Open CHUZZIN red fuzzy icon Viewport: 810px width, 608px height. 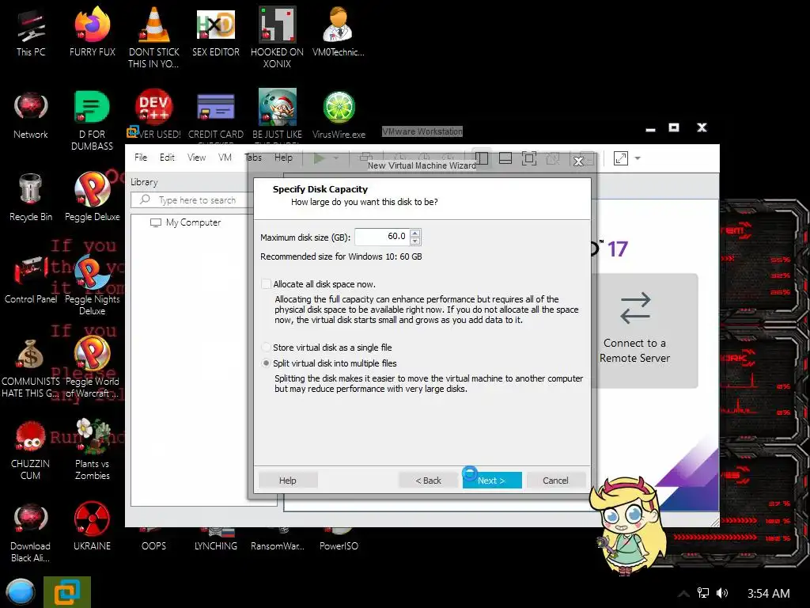(31, 450)
